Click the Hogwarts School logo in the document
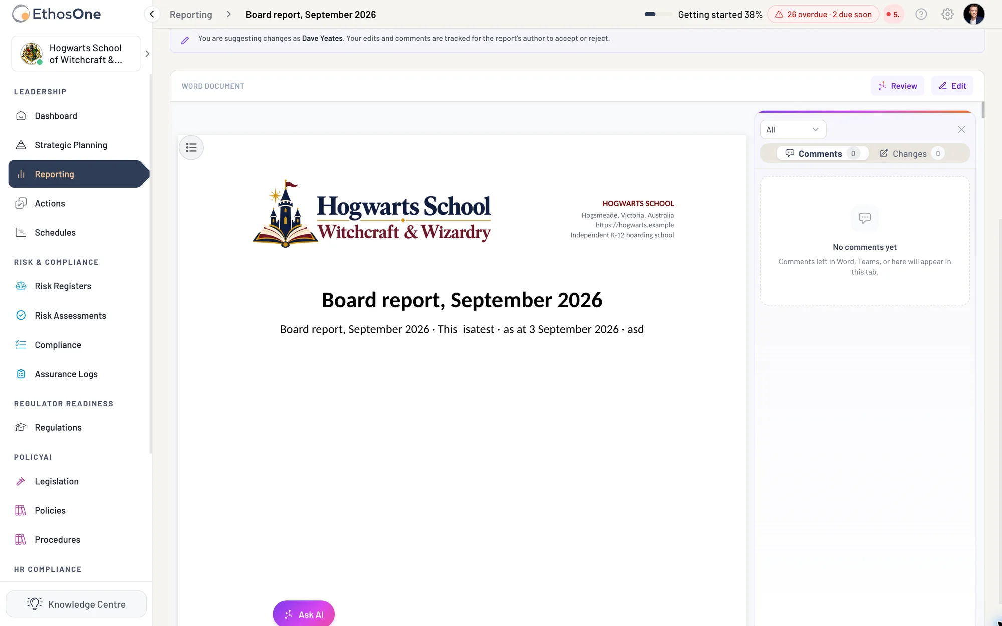The width and height of the screenshot is (1002, 626). coord(372,214)
